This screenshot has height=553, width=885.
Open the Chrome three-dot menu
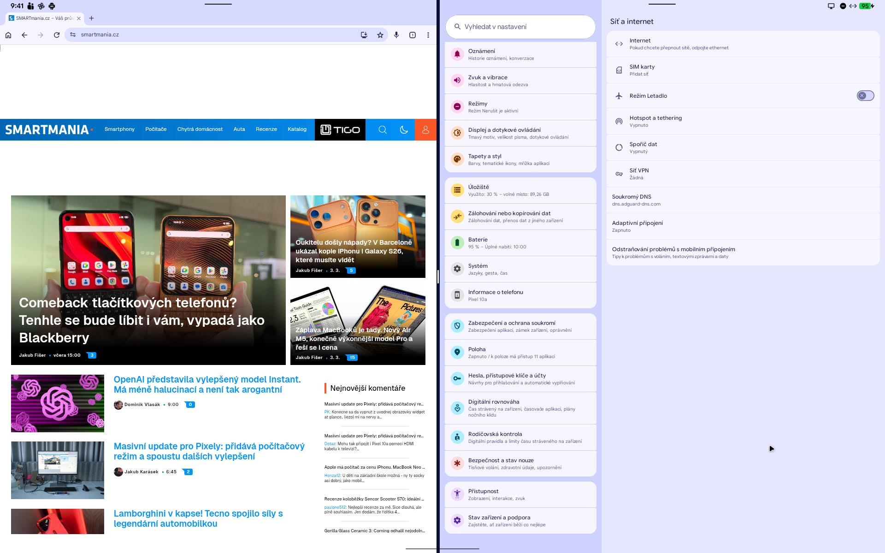pos(428,35)
